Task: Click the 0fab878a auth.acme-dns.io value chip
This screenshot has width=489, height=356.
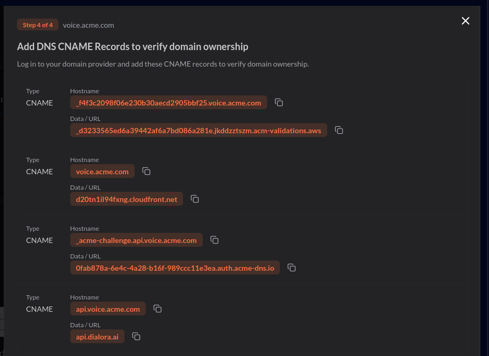Action: (x=175, y=268)
